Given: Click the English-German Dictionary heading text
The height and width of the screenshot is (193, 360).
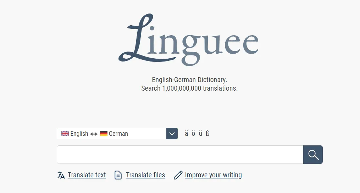Looking at the screenshot, I should 189,80.
